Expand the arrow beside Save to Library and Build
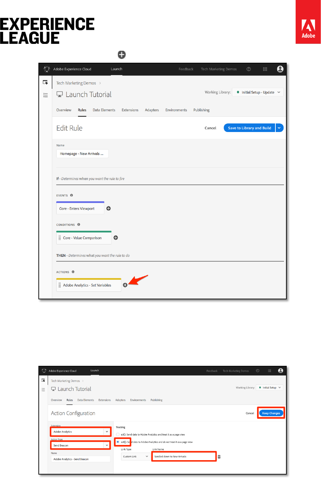The height and width of the screenshot is (479, 321). (x=280, y=128)
